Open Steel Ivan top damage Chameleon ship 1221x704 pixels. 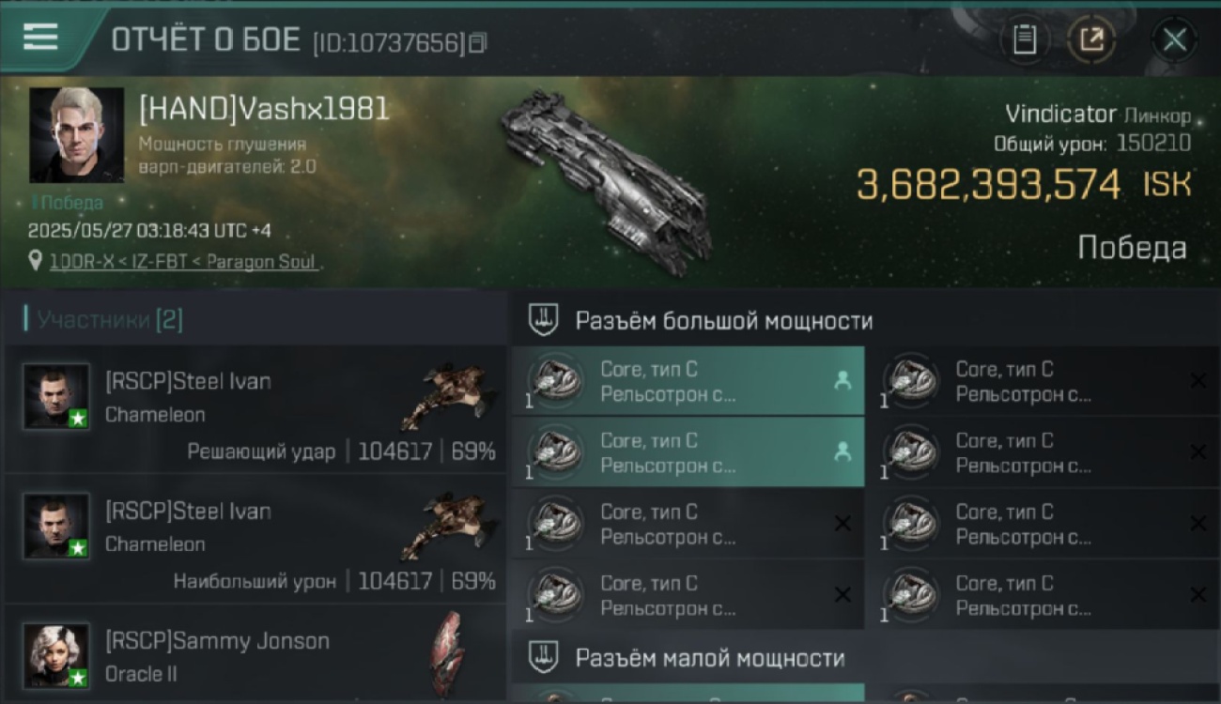tap(448, 527)
